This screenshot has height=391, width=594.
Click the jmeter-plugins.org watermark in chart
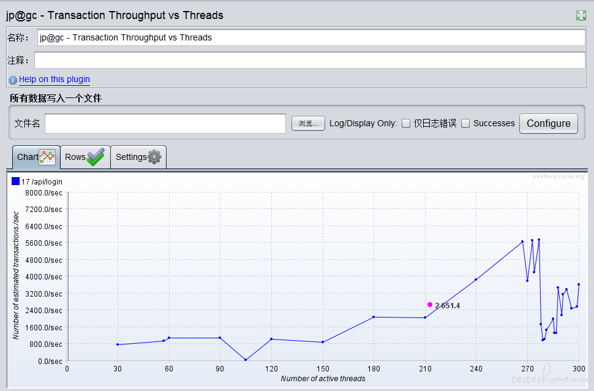[x=558, y=177]
